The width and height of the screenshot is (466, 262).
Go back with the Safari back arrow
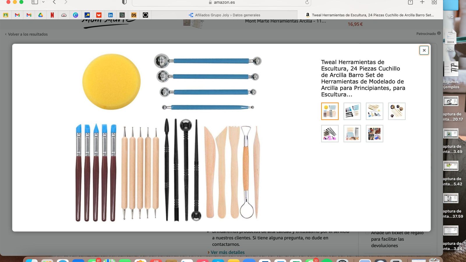coord(54,2)
